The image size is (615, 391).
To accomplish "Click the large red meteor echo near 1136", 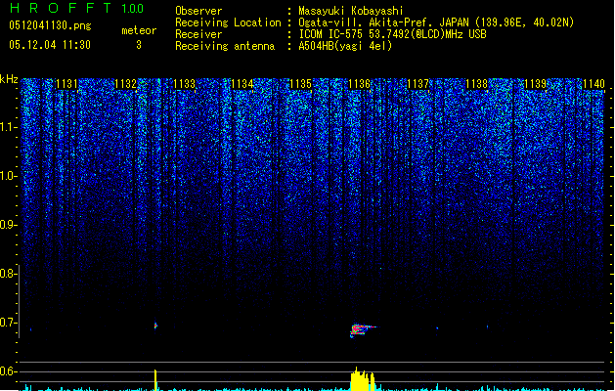I will (361, 329).
